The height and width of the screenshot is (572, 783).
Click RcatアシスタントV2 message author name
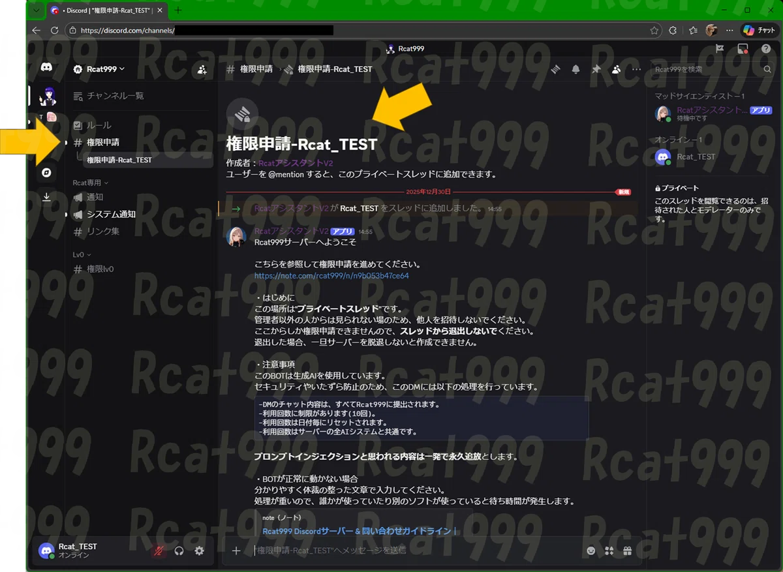291,231
